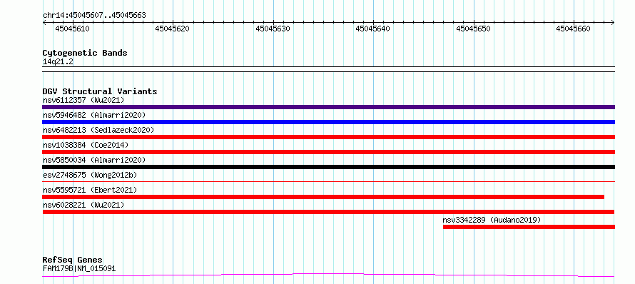Click the nsv6112357 (Wu2021) variant label

[x=83, y=100]
